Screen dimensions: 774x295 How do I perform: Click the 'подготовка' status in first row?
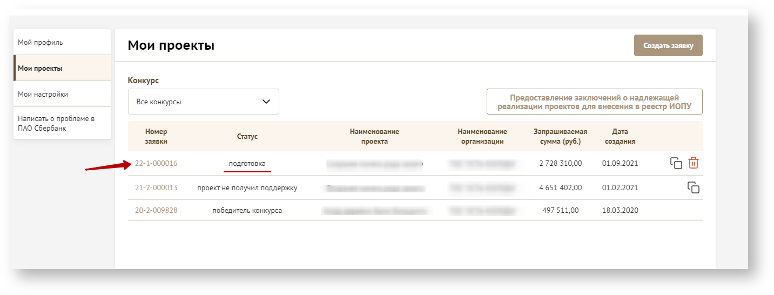[x=247, y=163]
